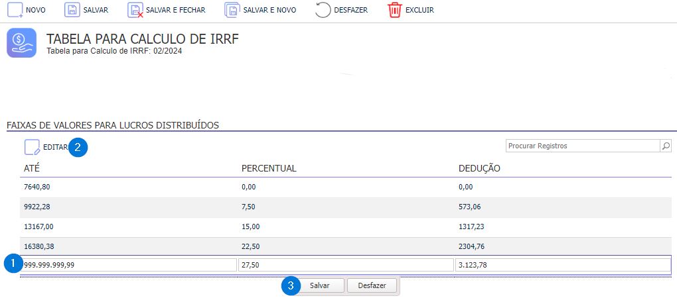Click the Excluir trash can icon
Viewport: 677px width, 300px height.
pos(395,10)
